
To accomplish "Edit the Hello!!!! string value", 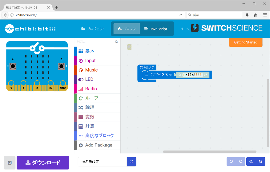I will click(x=192, y=75).
